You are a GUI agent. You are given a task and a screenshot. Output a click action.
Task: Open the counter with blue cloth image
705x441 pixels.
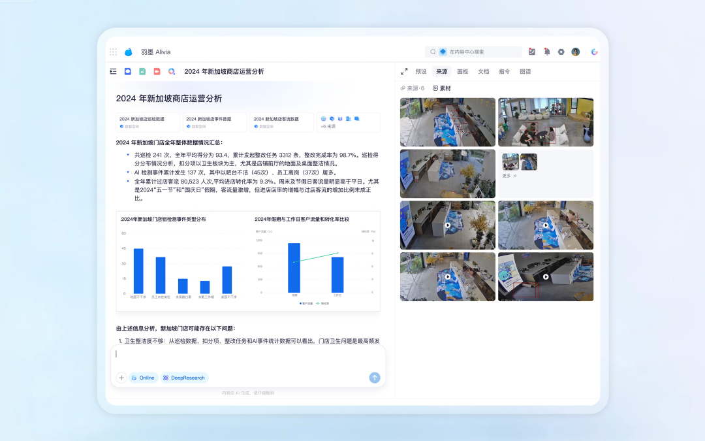(448, 122)
